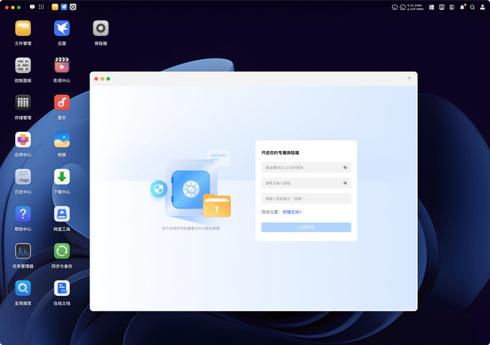Screen dimensions: 490x345
Task: Click the 立即开启 button
Action: pos(306,227)
